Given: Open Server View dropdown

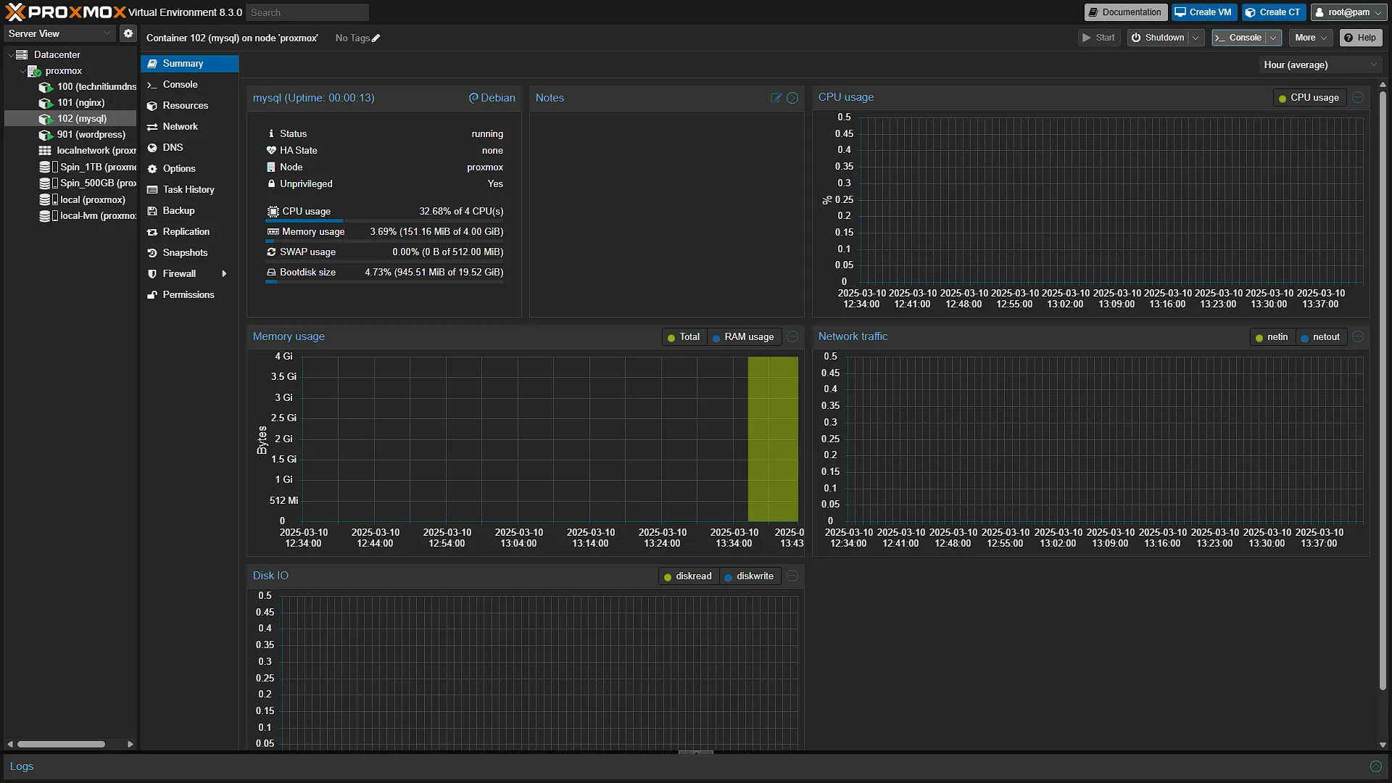Looking at the screenshot, I should click(60, 33).
